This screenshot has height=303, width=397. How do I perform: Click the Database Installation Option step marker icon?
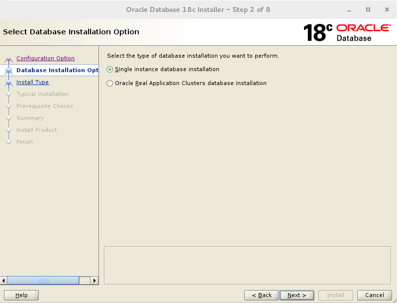[x=9, y=70]
